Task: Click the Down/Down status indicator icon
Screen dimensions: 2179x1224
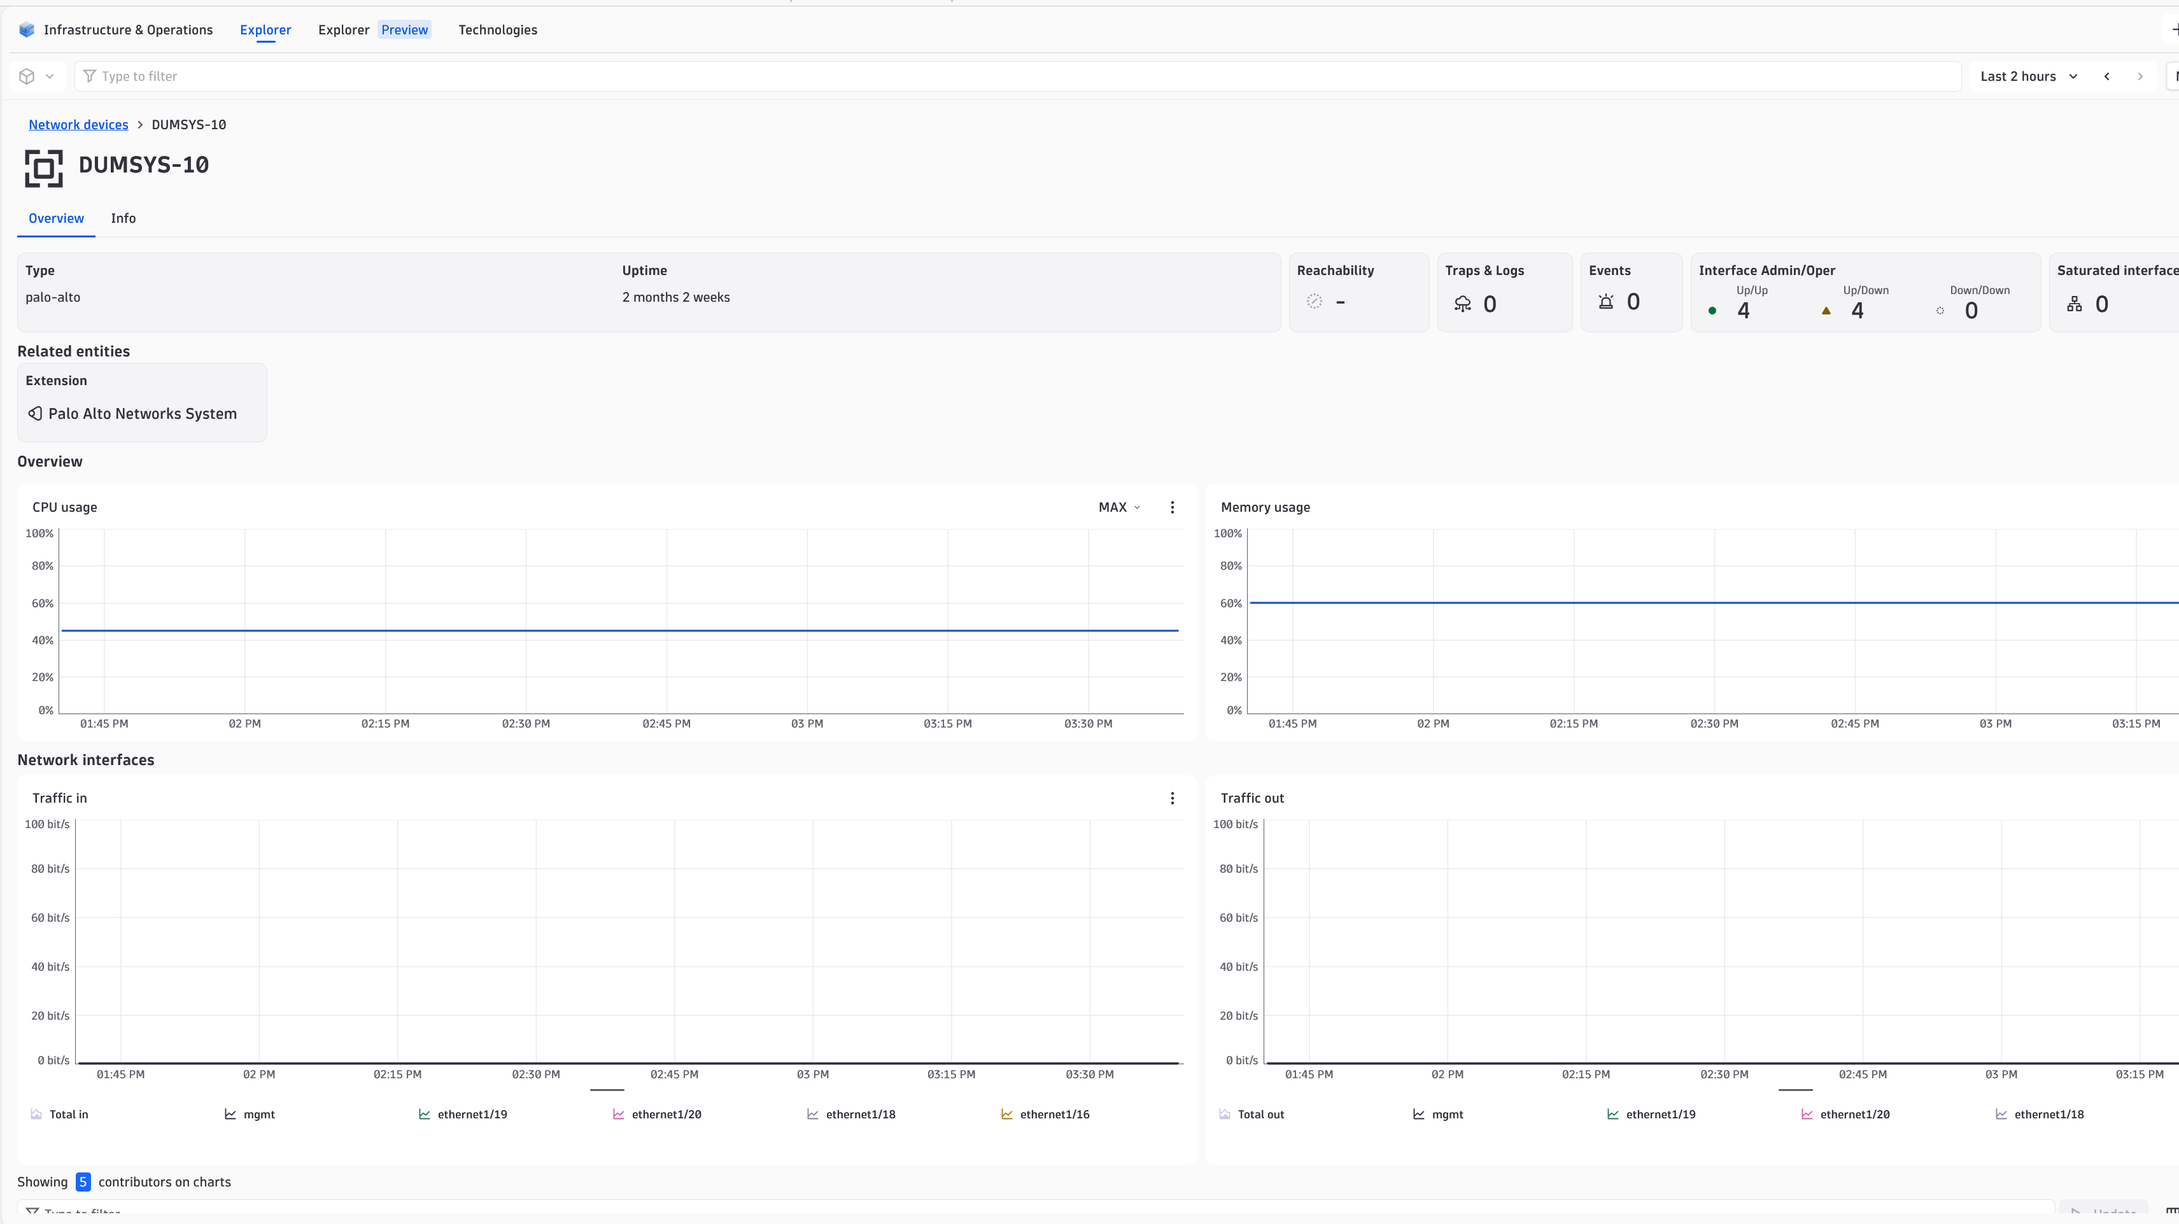Action: [1940, 311]
